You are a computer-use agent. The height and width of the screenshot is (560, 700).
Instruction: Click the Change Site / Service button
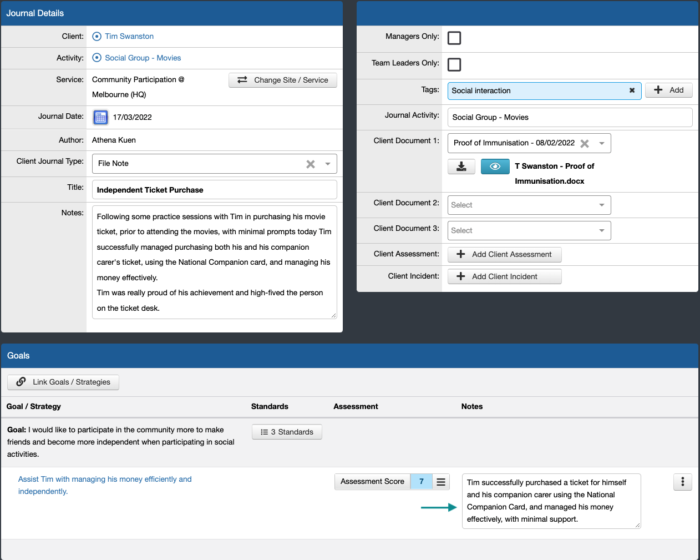click(283, 80)
